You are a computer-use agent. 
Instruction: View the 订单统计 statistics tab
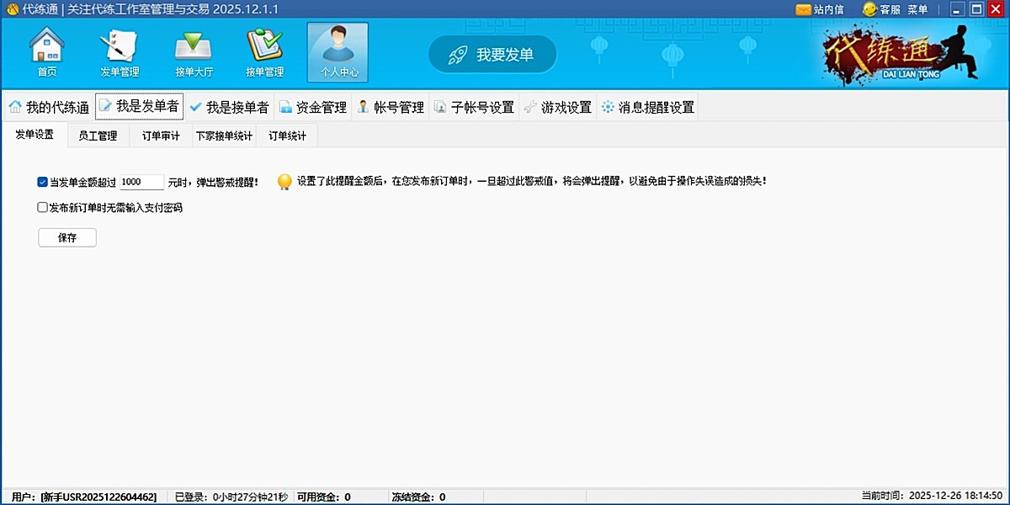(x=288, y=135)
